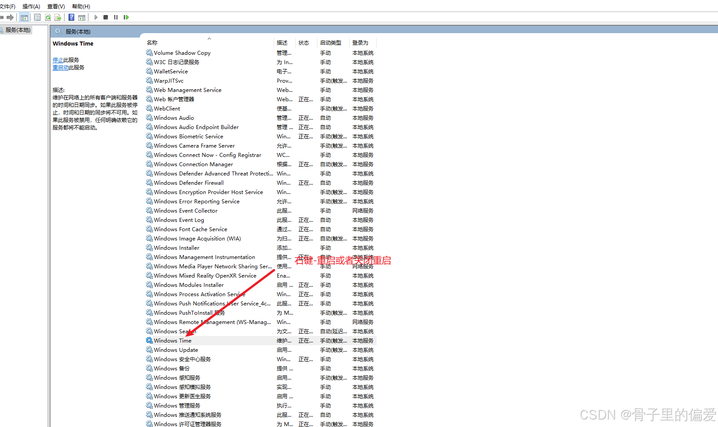Image resolution: width=718 pixels, height=427 pixels.
Task: Click the Restart Service icon
Action: [126, 17]
